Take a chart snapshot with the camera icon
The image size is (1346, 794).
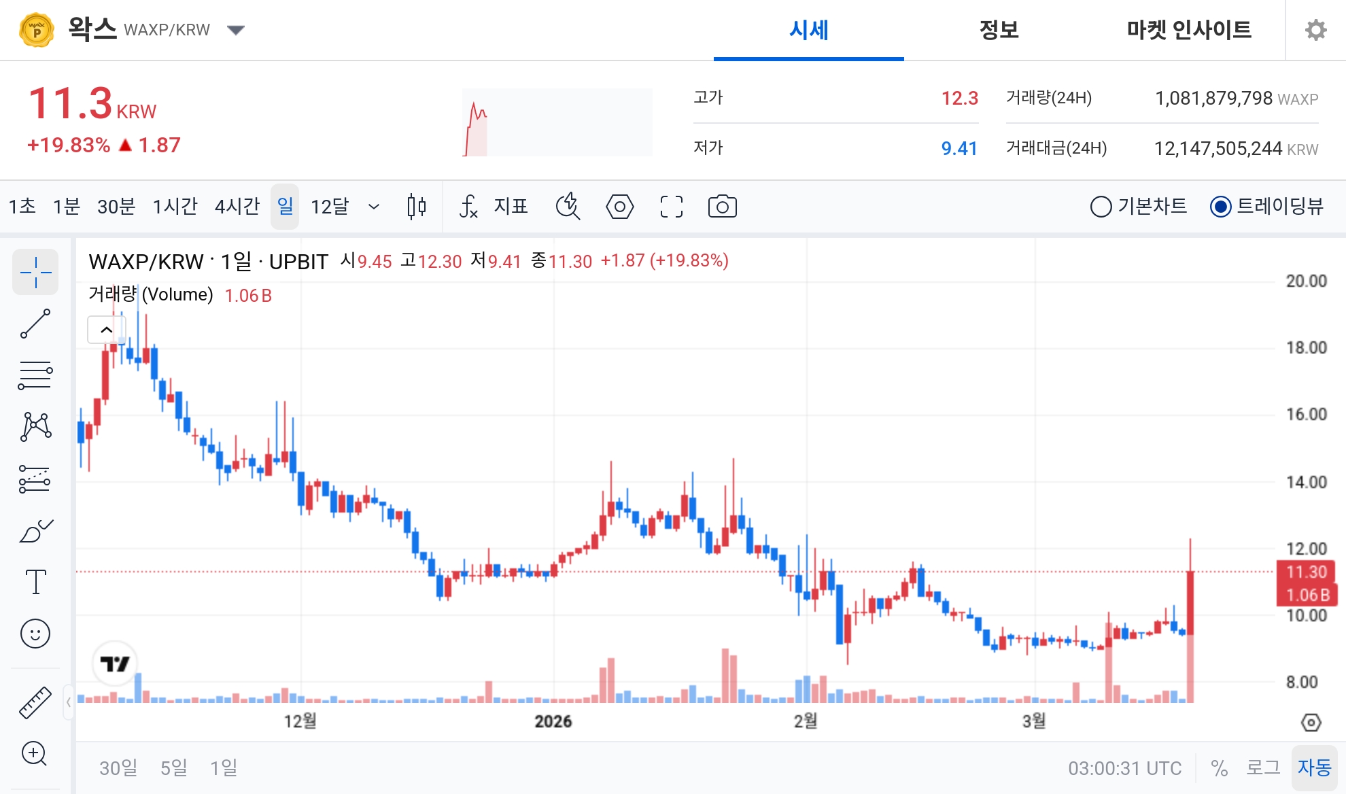tap(721, 207)
